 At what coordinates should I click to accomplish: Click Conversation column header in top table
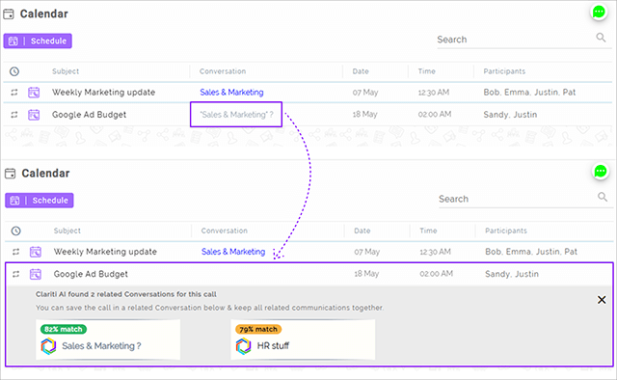click(x=223, y=71)
